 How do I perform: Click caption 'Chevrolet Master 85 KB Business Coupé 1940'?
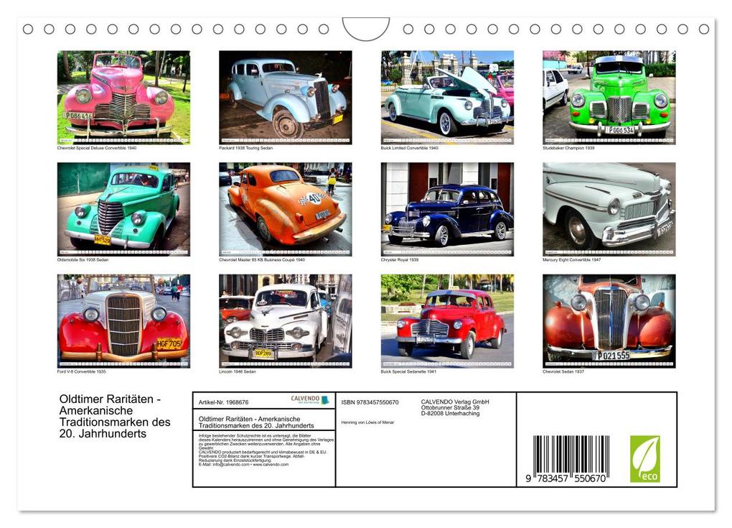(261, 260)
